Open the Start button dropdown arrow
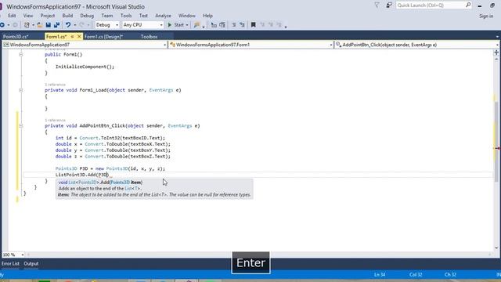 pyautogui.click(x=187, y=25)
